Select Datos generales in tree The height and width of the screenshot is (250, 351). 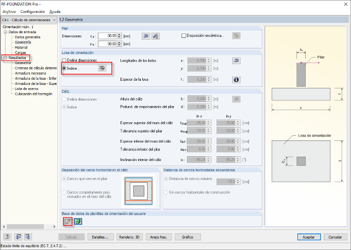tap(28, 37)
